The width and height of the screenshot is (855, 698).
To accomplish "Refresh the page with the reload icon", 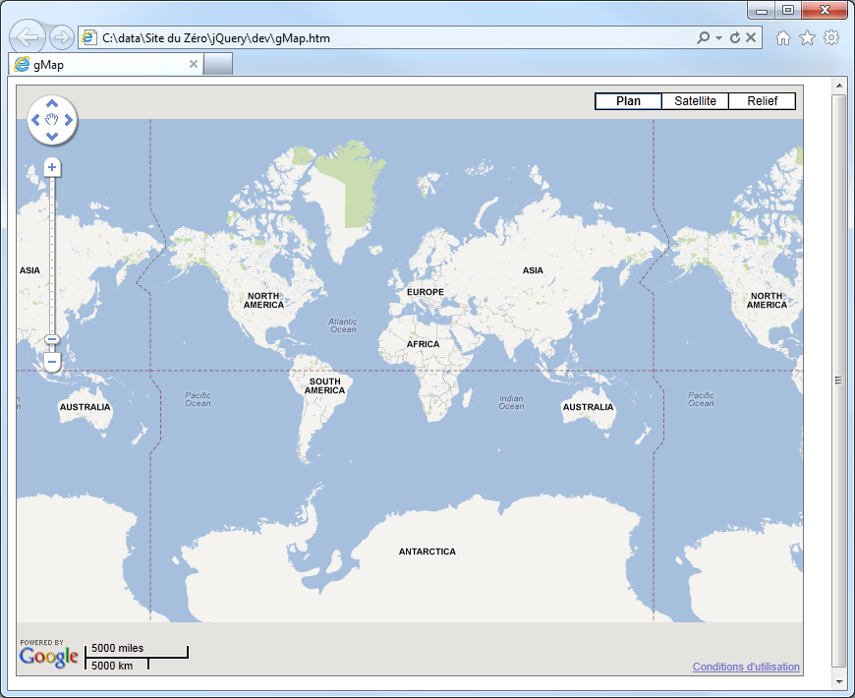I will [x=734, y=37].
